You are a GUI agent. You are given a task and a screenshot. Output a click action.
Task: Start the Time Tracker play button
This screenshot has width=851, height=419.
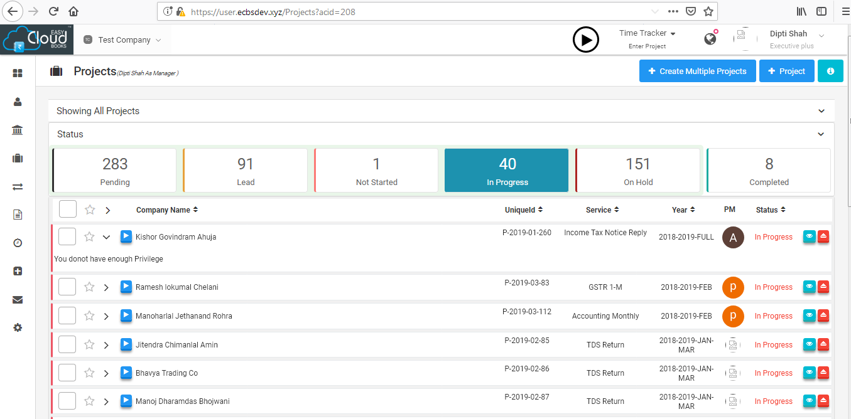pos(586,40)
